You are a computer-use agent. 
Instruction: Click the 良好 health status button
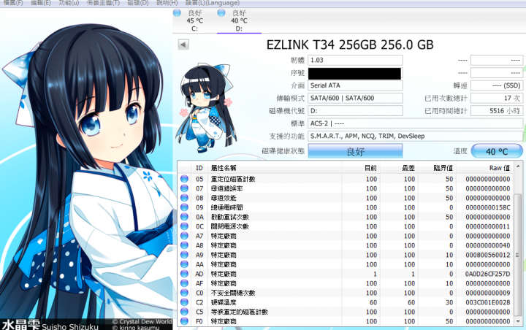pos(355,151)
